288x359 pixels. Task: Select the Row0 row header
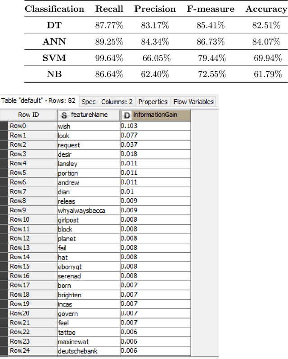(x=18, y=126)
